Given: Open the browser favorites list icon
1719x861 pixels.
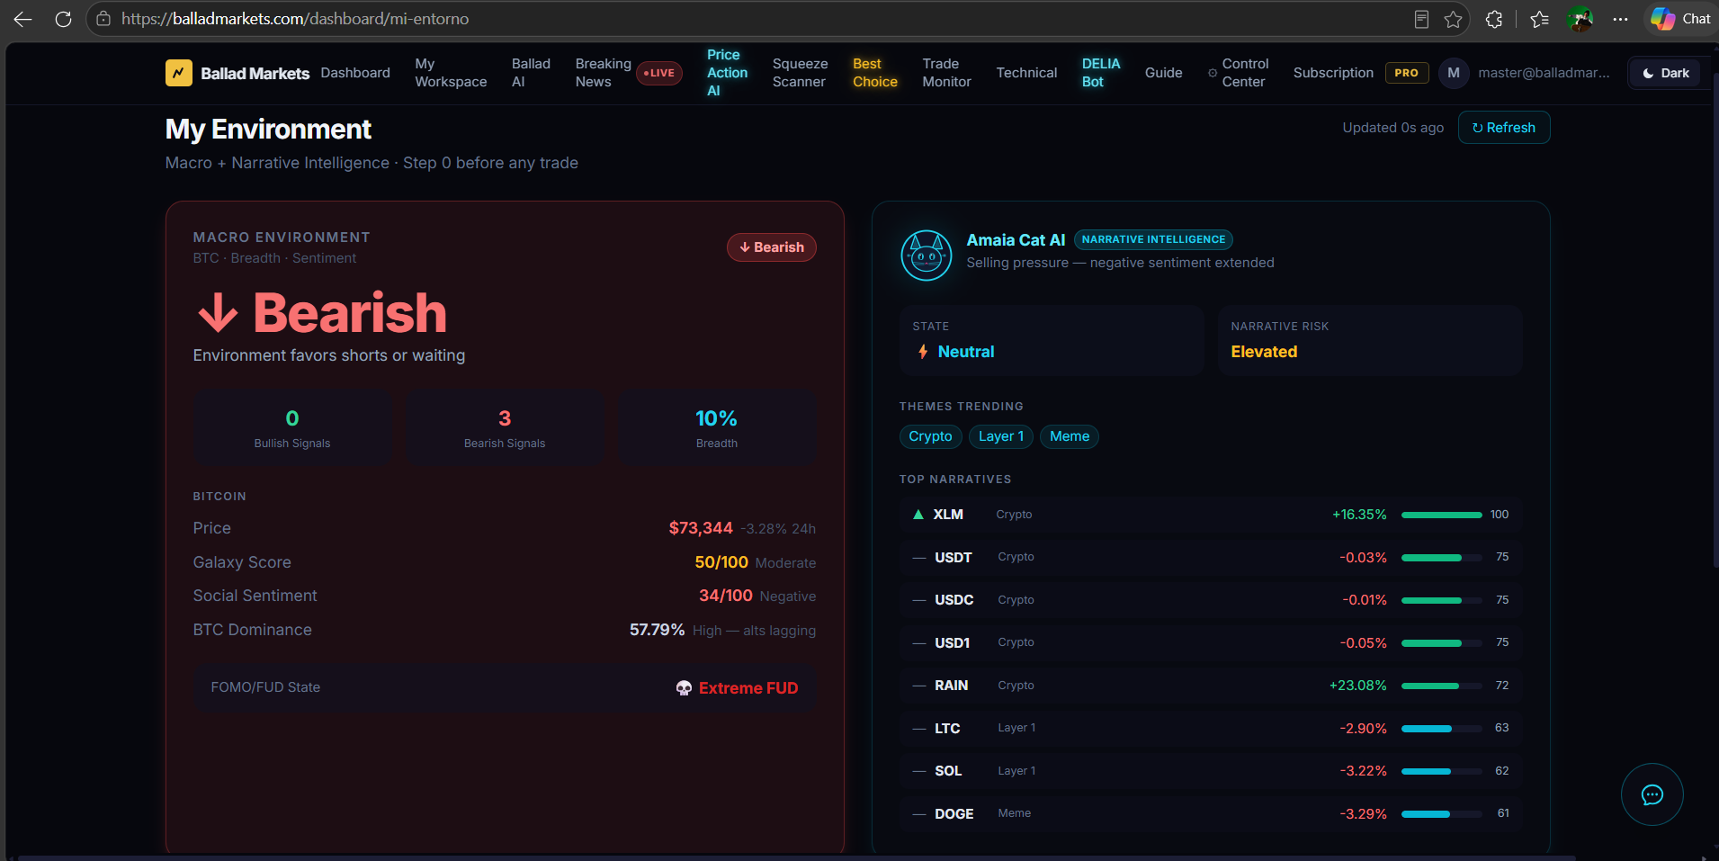Looking at the screenshot, I should point(1539,19).
